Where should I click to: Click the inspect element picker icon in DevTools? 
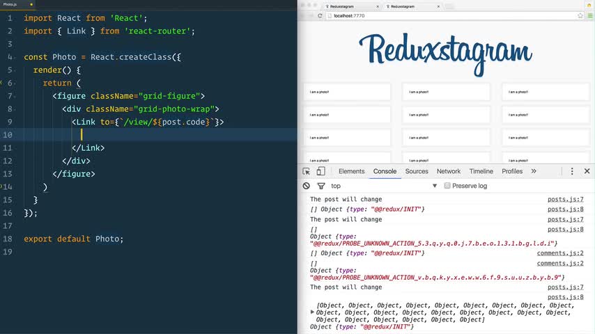pos(307,171)
